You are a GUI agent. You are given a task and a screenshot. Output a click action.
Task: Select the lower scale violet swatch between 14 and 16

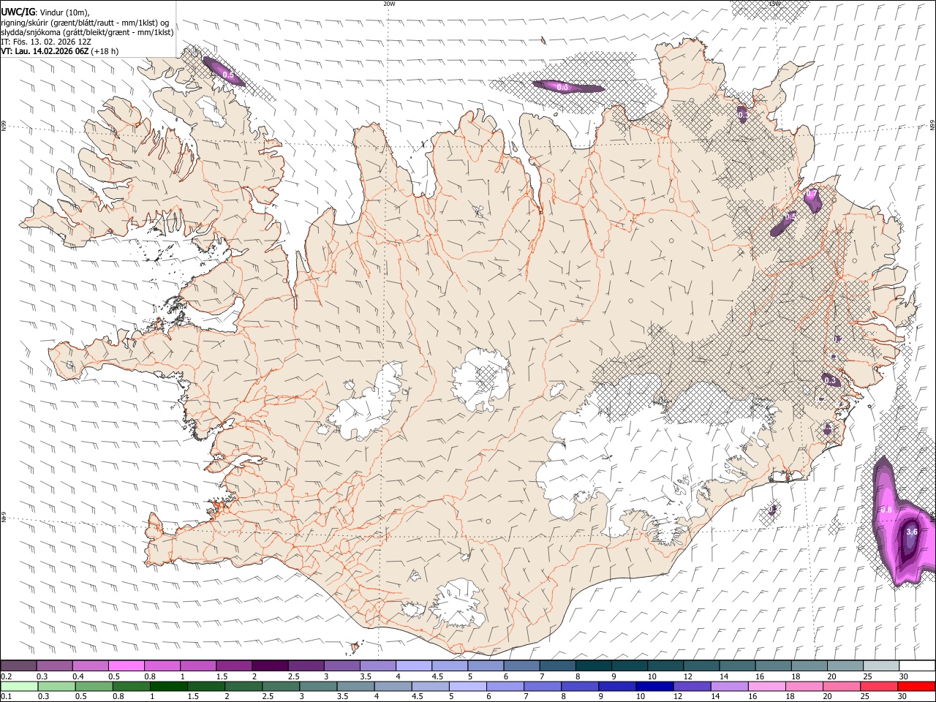click(729, 686)
